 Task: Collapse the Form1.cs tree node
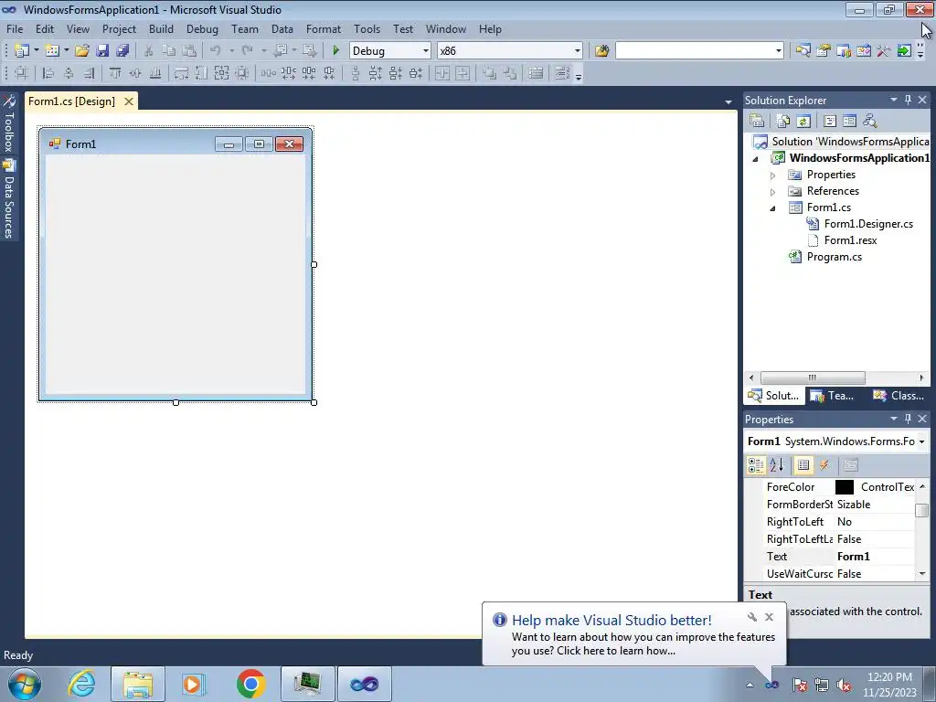click(x=772, y=208)
